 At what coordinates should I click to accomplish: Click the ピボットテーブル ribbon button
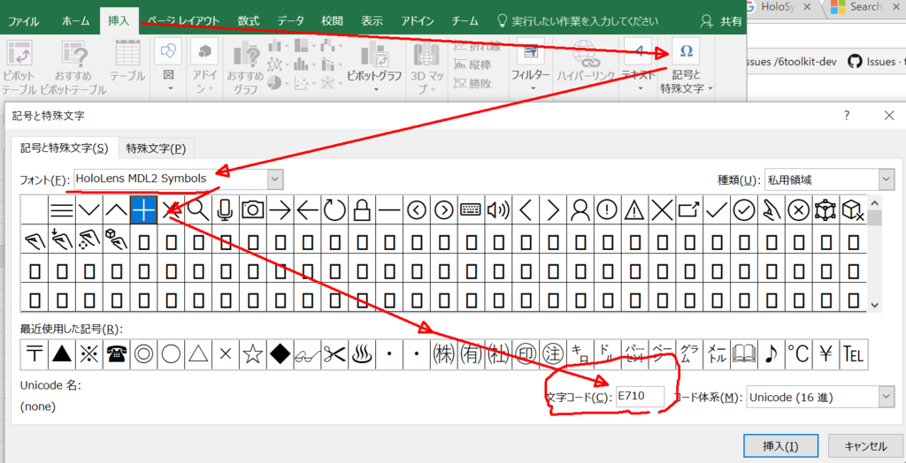click(x=19, y=66)
